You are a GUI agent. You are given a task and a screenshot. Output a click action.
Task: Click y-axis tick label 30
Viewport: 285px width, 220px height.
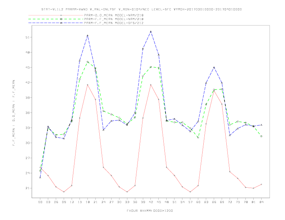pos(27,143)
